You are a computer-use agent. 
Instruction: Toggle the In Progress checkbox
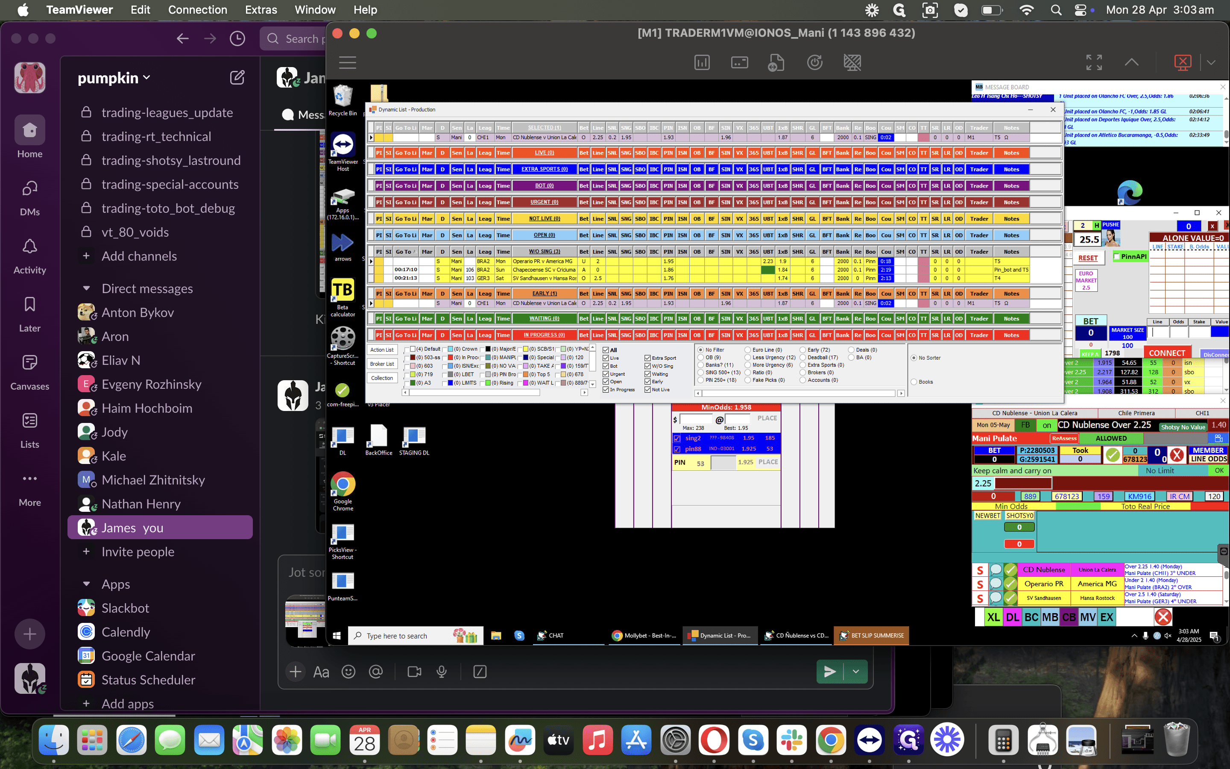(x=606, y=390)
